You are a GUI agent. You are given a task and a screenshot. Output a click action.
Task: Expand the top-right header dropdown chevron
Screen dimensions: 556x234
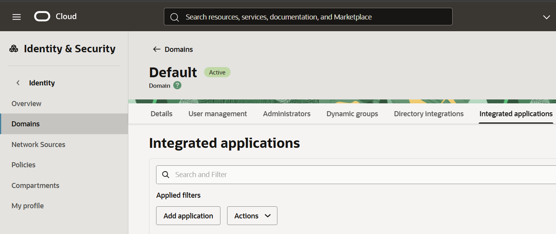547,17
